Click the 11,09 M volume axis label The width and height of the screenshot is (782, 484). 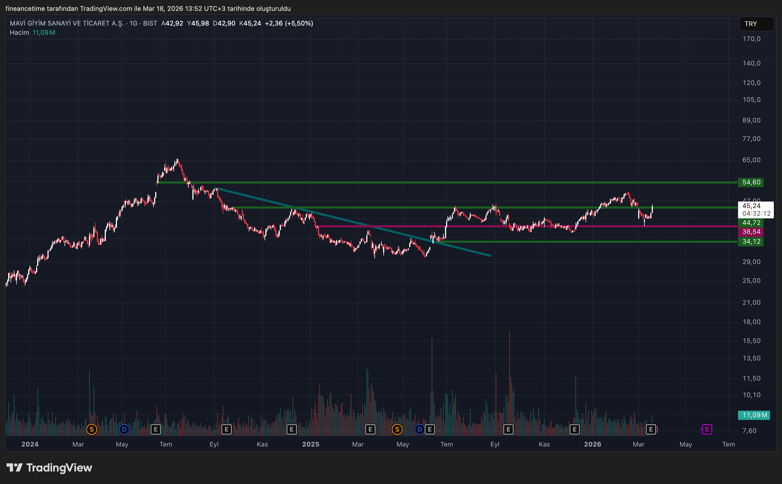click(754, 415)
